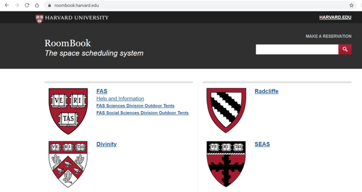Click the Harvard University shield logo
The width and height of the screenshot is (362, 192).
point(40,19)
